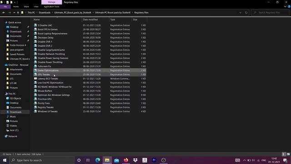Image resolution: width=291 pixels, height=164 pixels.
Task: Open This PC in navigation pane
Action: tap(12, 94)
